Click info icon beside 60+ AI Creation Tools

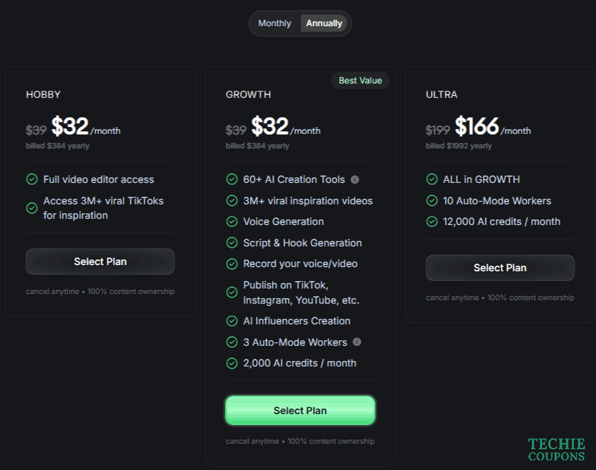point(355,179)
